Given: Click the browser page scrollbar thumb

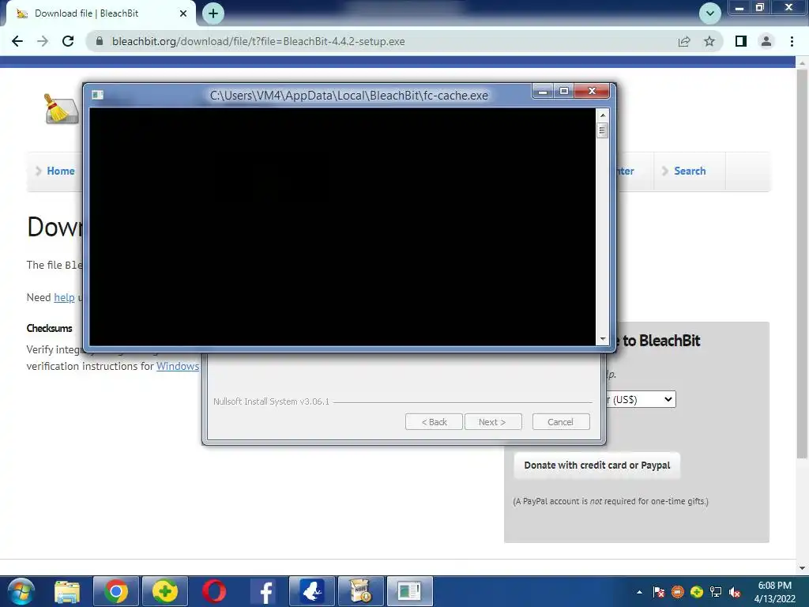Looking at the screenshot, I should coord(802,263).
